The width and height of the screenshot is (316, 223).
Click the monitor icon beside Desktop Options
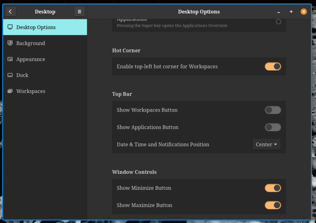10,27
